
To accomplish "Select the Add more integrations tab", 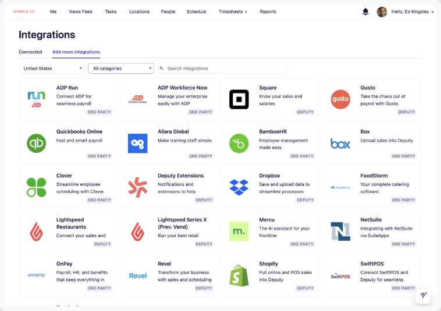I will point(76,52).
